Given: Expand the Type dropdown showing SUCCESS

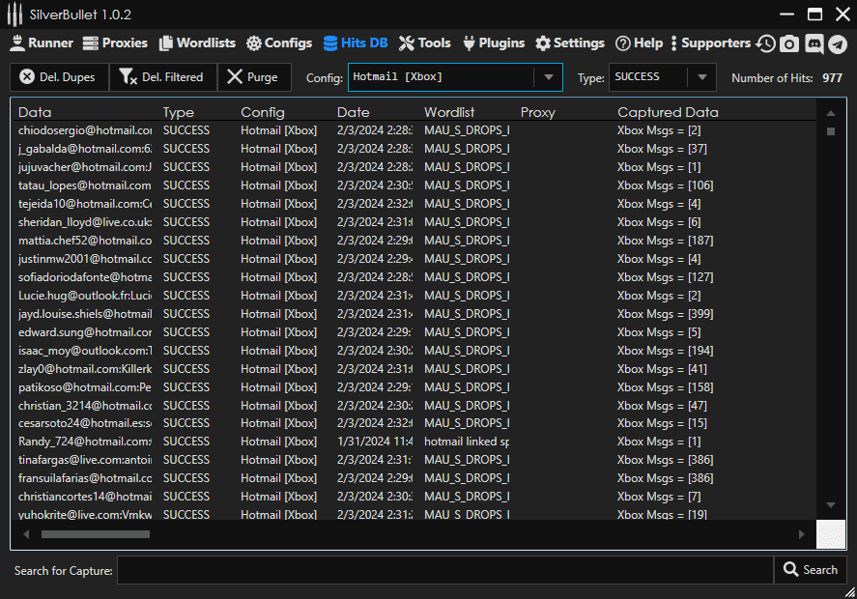Looking at the screenshot, I should point(702,77).
